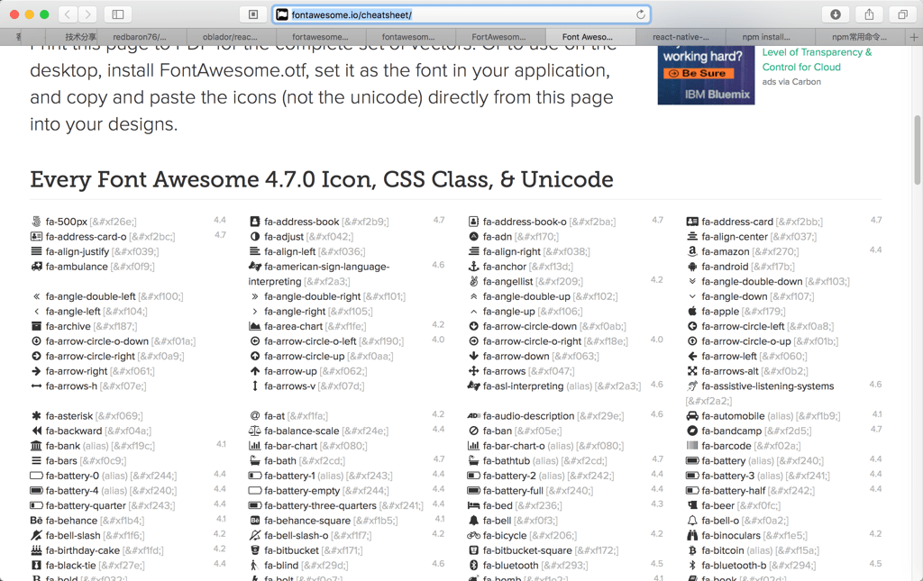Click the vertical page scrollbar
This screenshot has width=923, height=581.
pyautogui.click(x=917, y=150)
